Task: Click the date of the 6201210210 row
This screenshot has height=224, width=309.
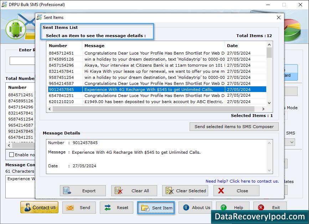Action: coord(239,102)
